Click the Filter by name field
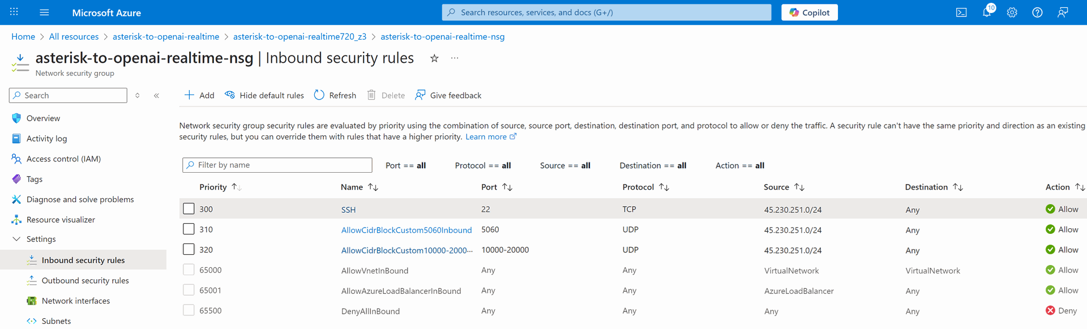This screenshot has height=329, width=1087. (x=277, y=165)
